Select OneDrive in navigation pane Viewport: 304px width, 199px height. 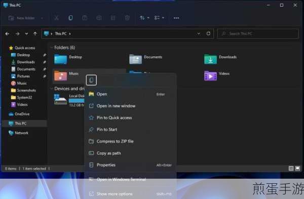coord(22,114)
